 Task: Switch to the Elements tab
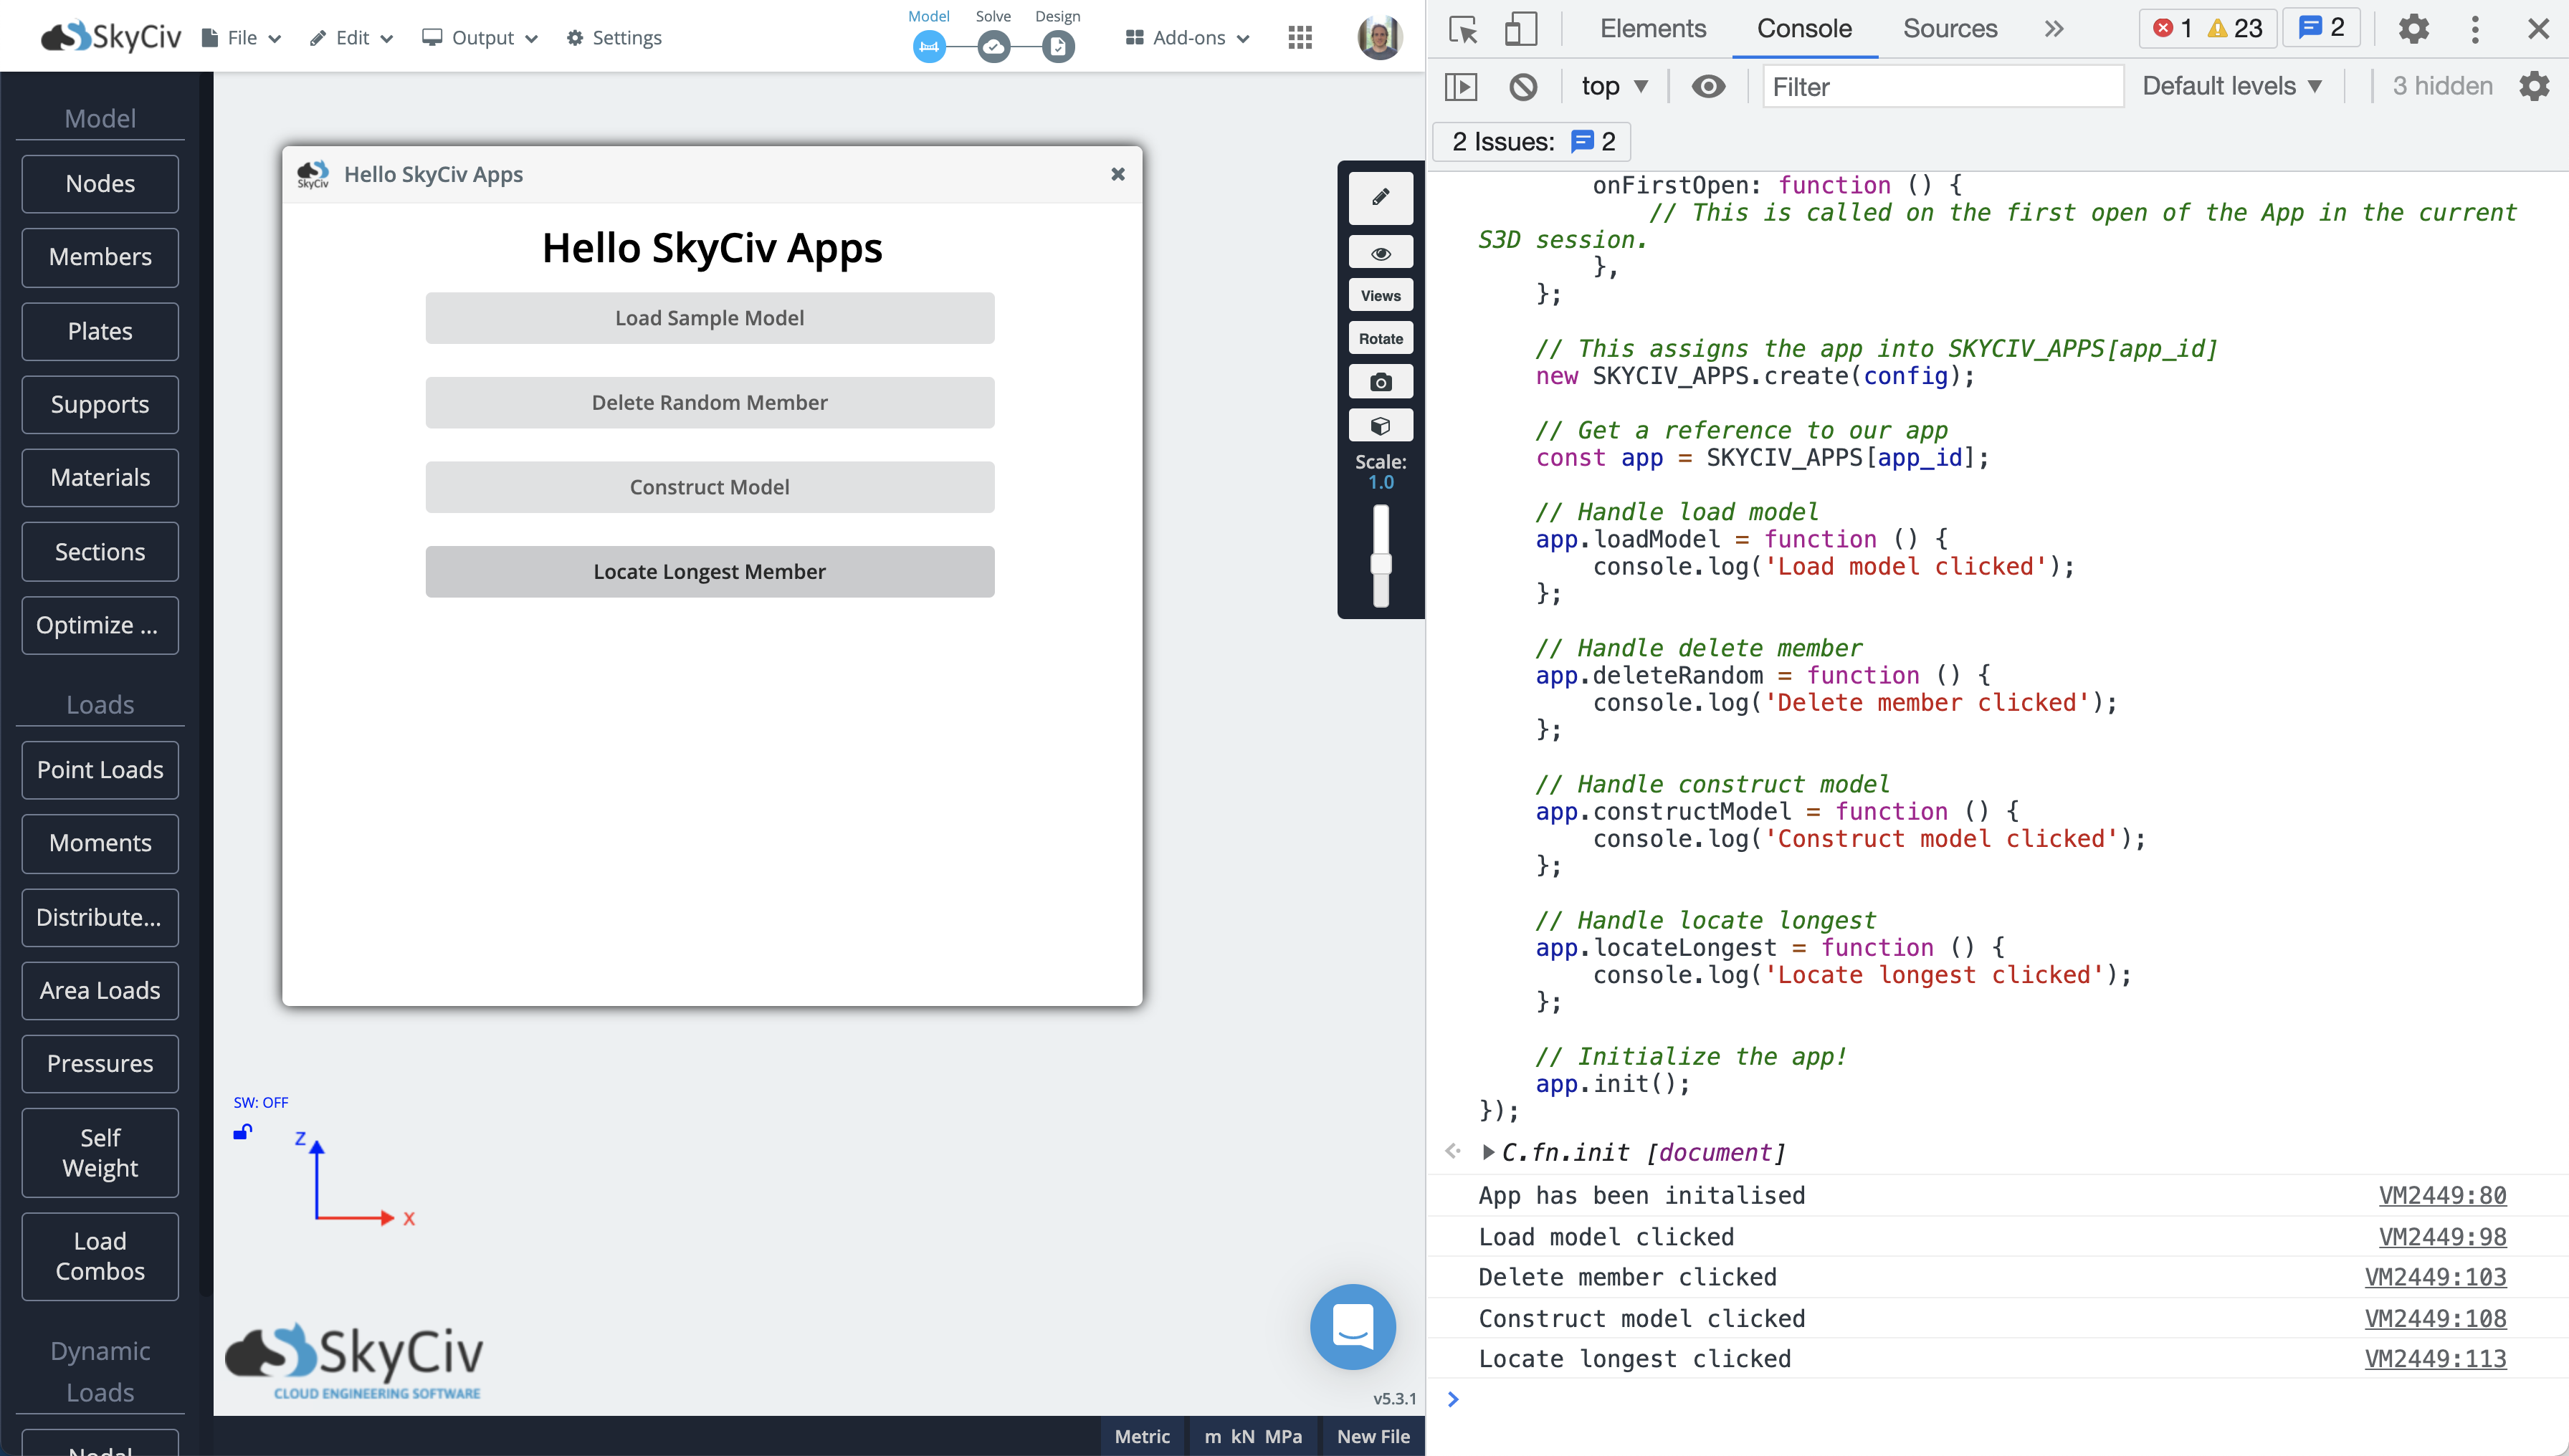pyautogui.click(x=1653, y=29)
